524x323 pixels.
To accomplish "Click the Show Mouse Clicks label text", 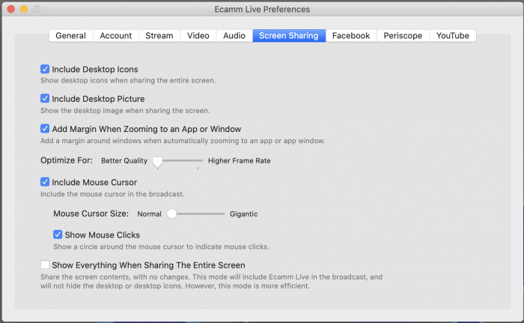I will tap(103, 235).
